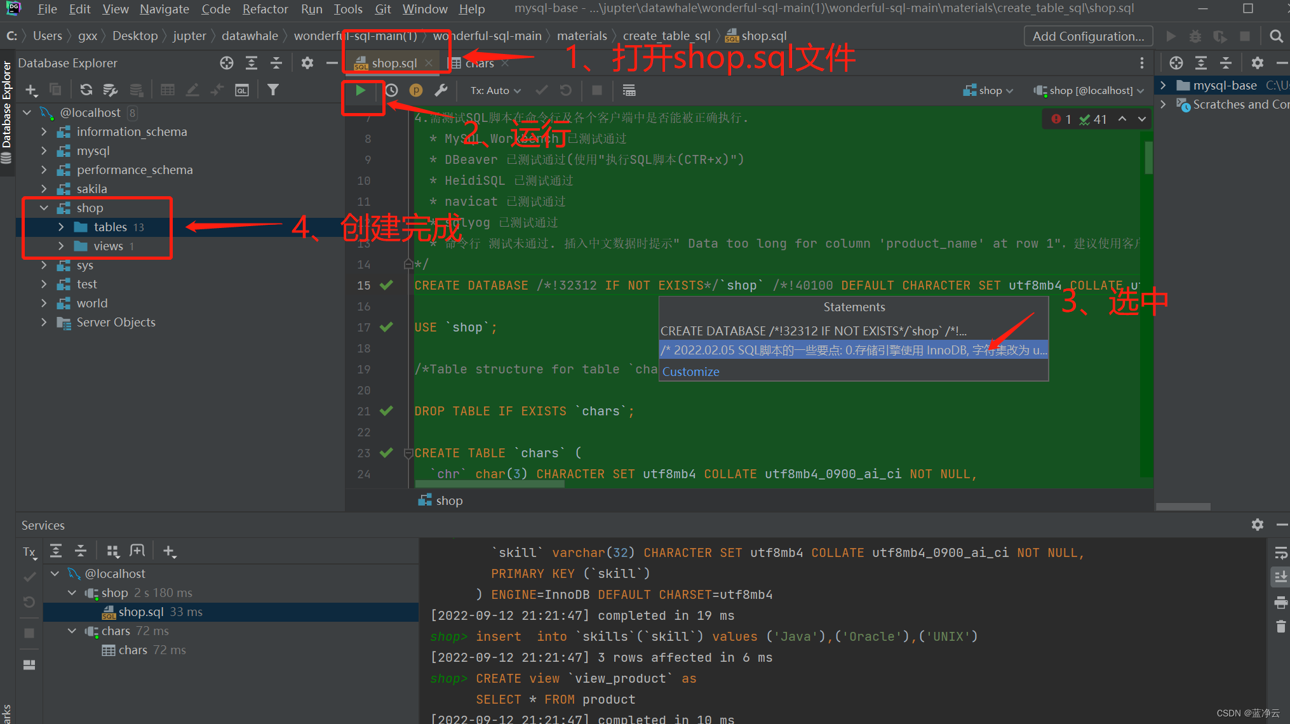
Task: Choose the highlighted full script statement
Action: click(854, 350)
